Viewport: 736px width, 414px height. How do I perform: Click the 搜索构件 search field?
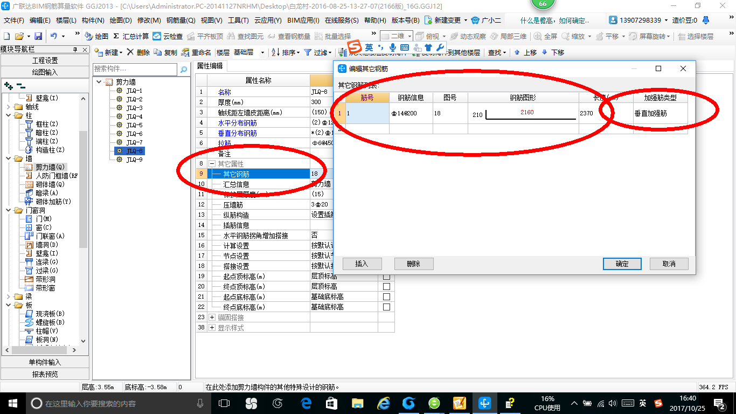(x=135, y=69)
